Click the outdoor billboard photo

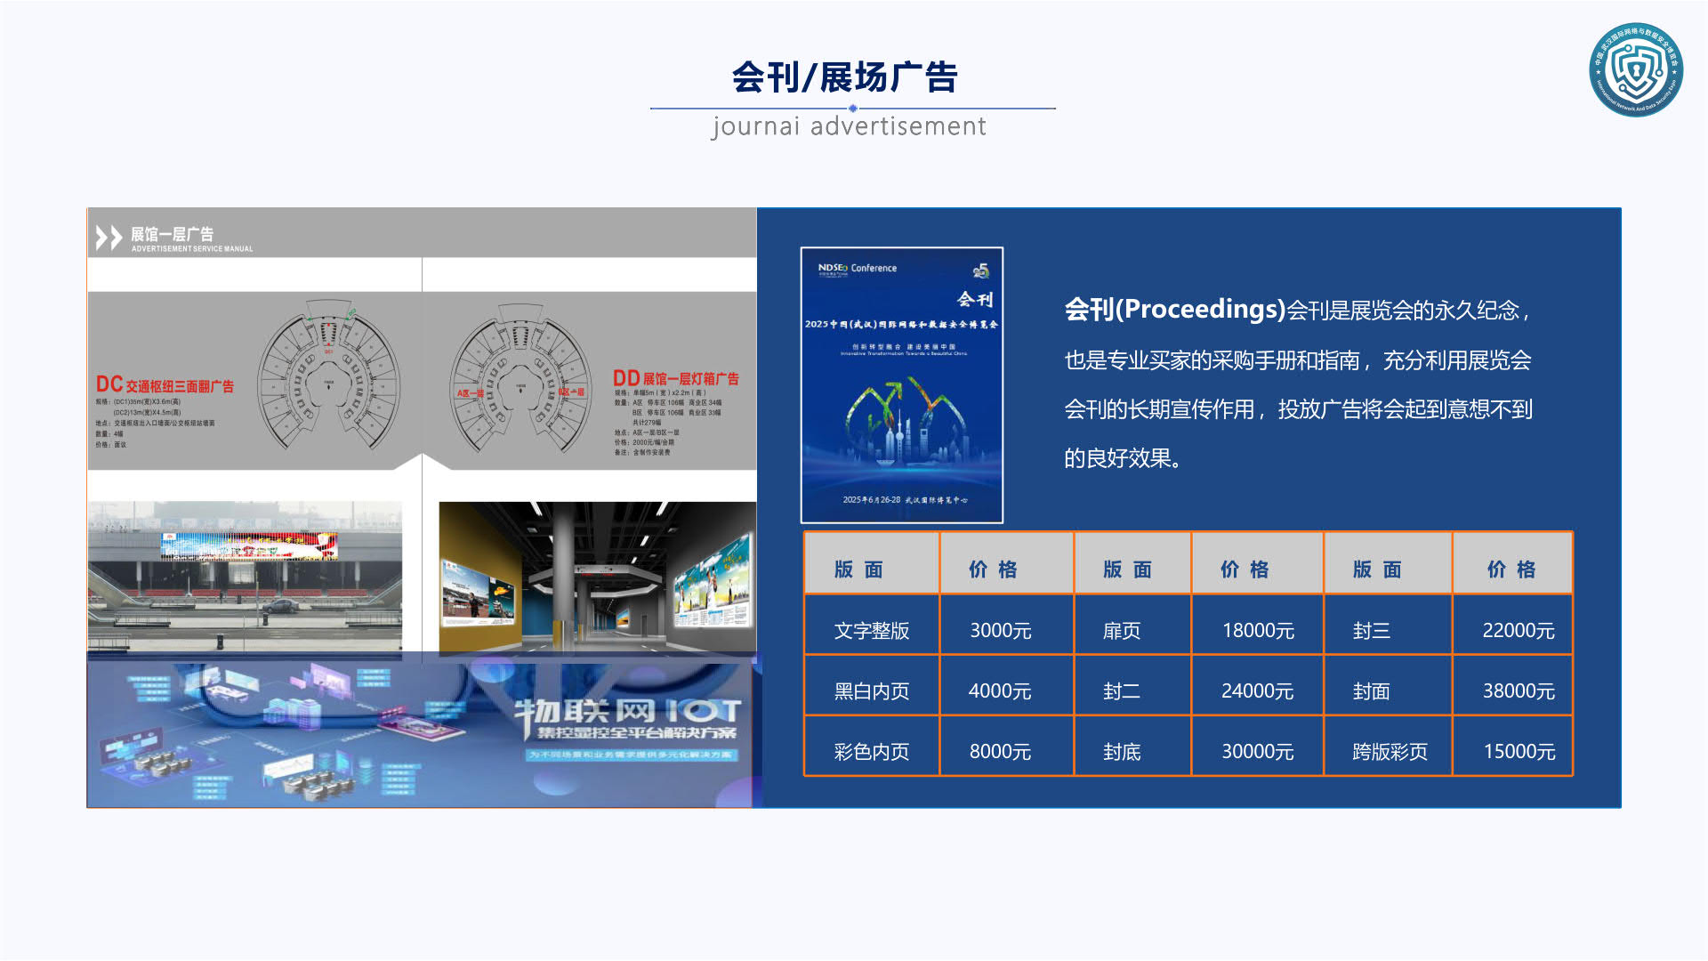coord(245,575)
